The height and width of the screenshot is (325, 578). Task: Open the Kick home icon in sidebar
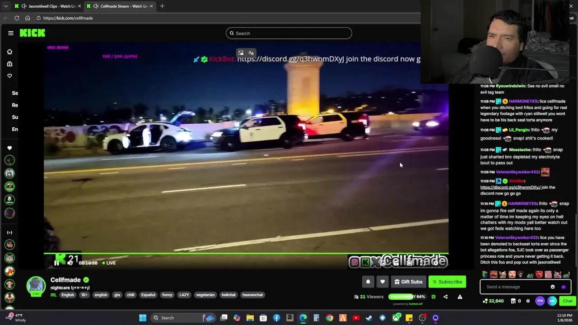pos(9,52)
